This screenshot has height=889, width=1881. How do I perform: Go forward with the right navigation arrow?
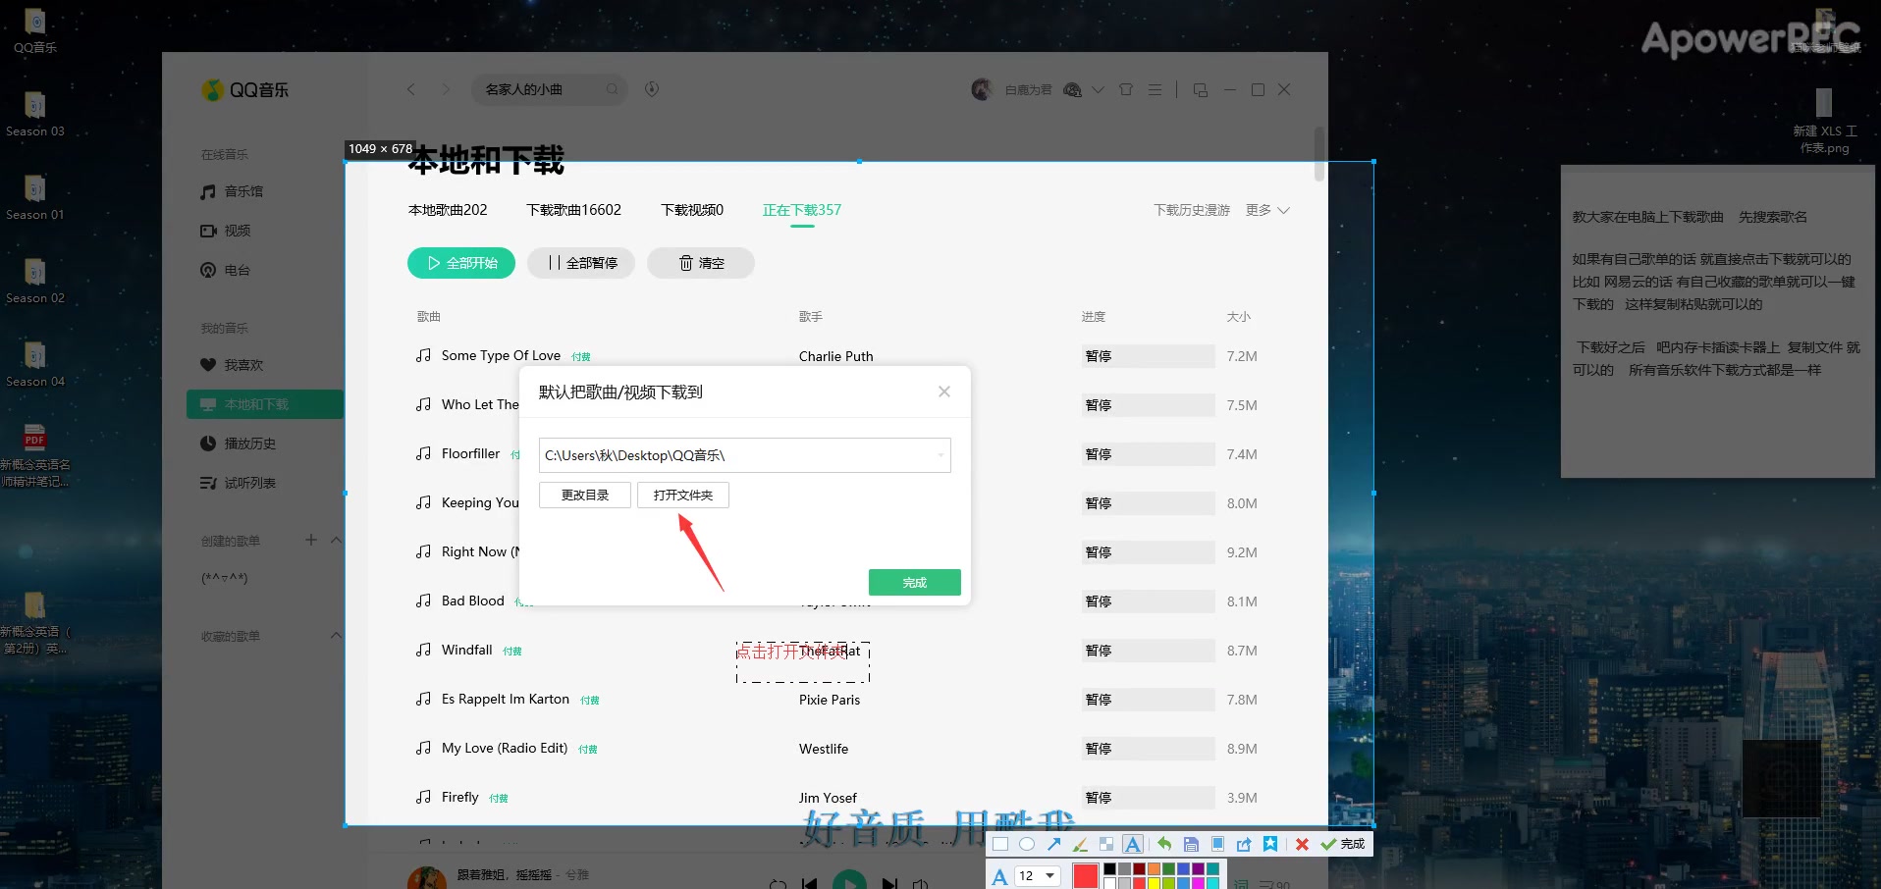click(446, 89)
